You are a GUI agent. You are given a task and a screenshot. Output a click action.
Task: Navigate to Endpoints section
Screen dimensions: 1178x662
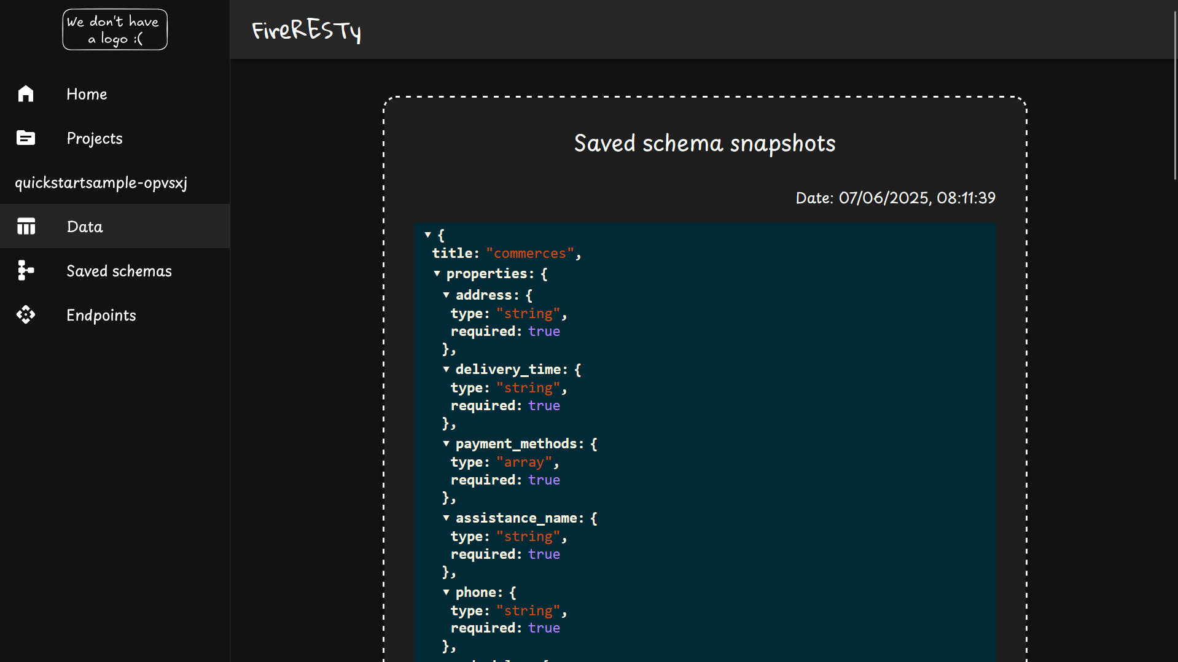coord(101,315)
